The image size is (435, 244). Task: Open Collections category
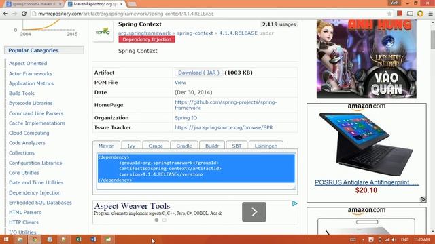click(x=22, y=152)
